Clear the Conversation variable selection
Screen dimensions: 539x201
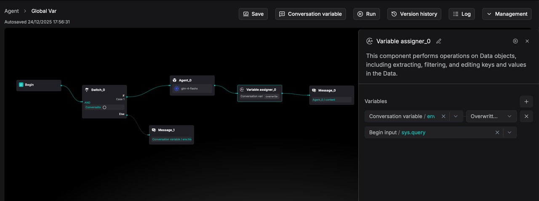tap(443, 116)
